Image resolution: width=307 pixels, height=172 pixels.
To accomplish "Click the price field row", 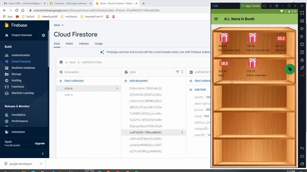I will (x=202, y=110).
